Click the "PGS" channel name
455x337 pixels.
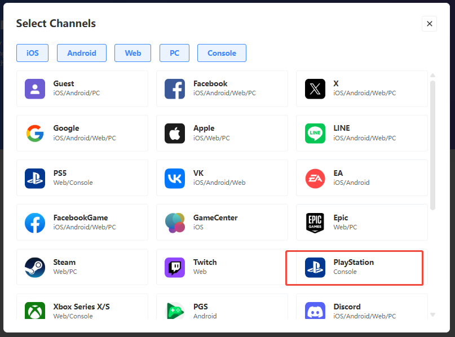coord(201,307)
